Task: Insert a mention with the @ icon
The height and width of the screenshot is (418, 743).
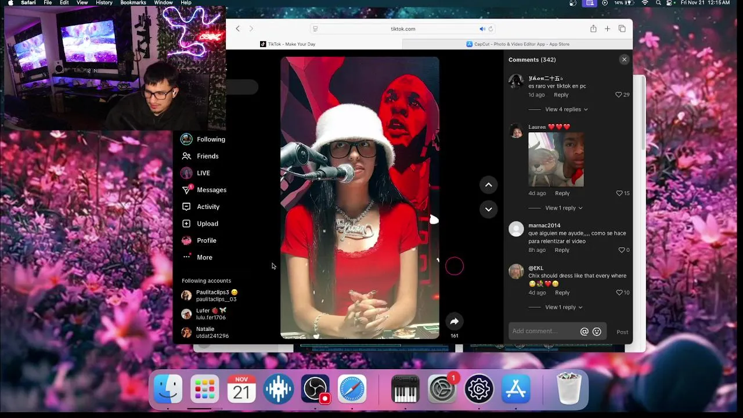Action: tap(585, 331)
